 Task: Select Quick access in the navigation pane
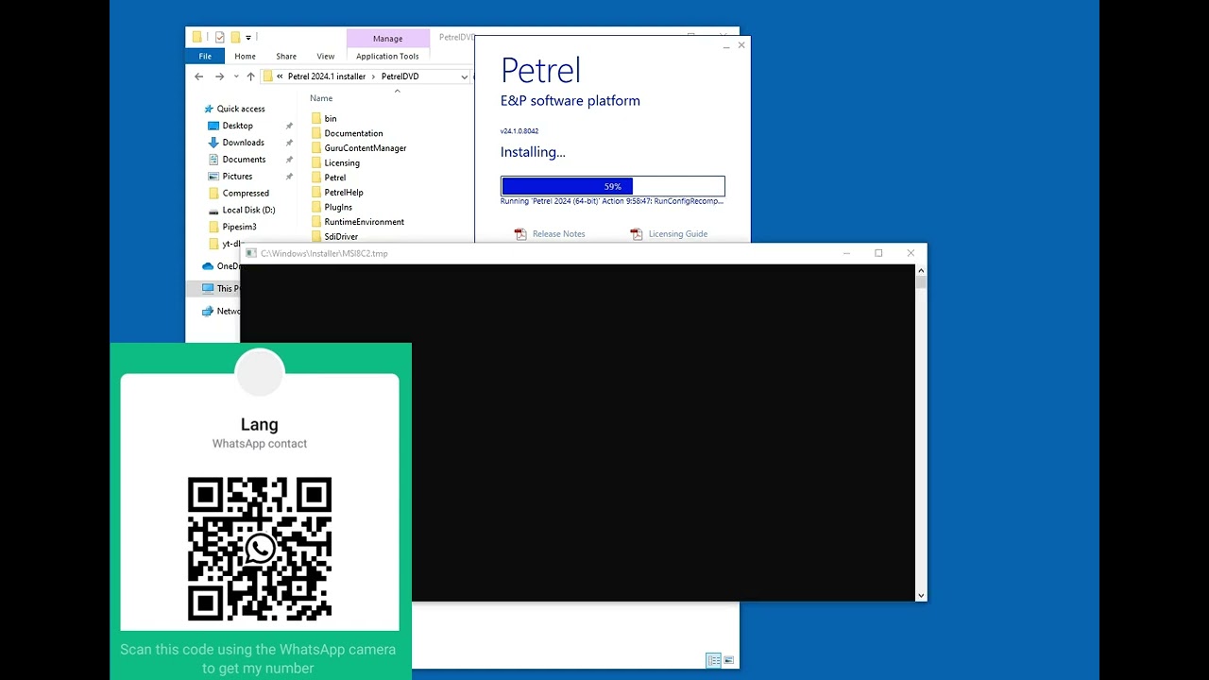(x=241, y=109)
